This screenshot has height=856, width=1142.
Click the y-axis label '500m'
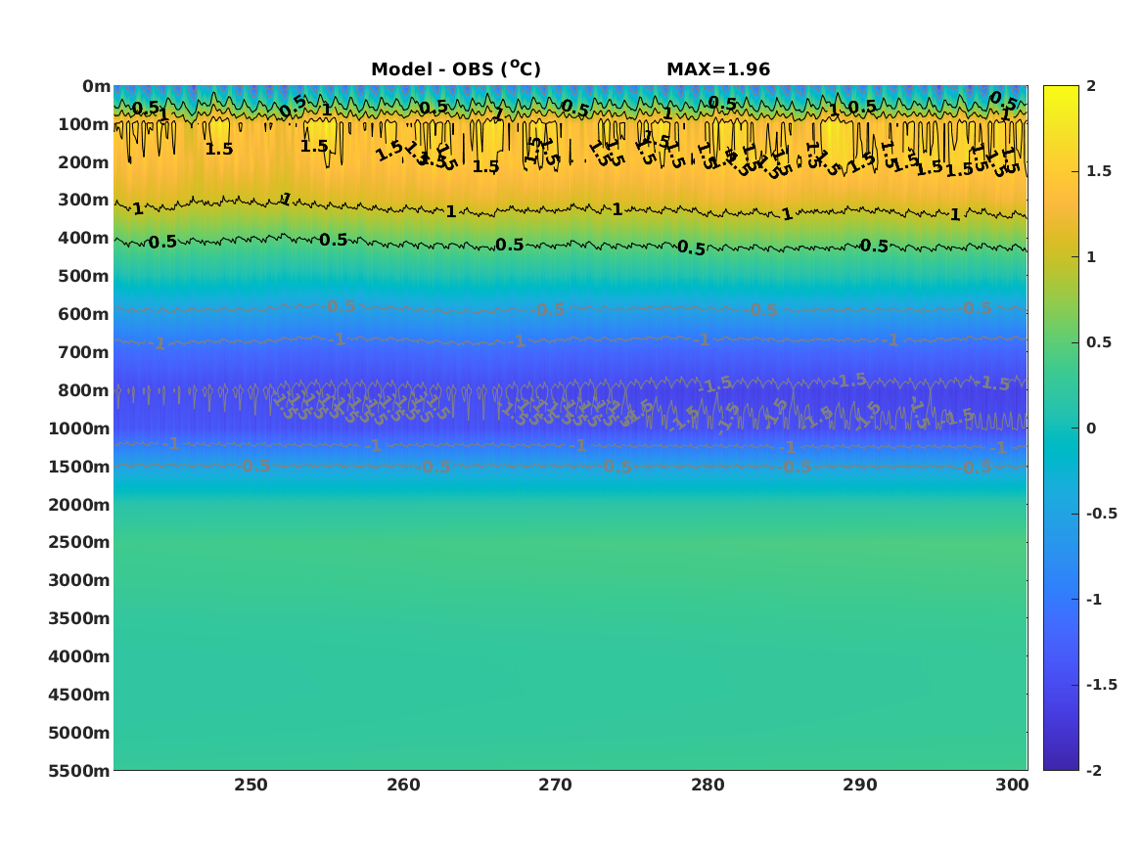(84, 277)
